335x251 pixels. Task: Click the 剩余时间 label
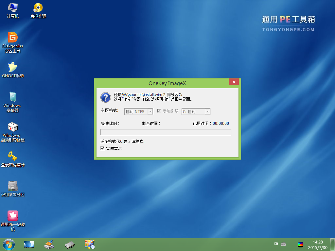(151, 123)
